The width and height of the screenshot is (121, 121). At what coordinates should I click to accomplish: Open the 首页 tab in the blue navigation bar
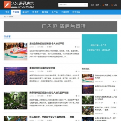coord(7,12)
